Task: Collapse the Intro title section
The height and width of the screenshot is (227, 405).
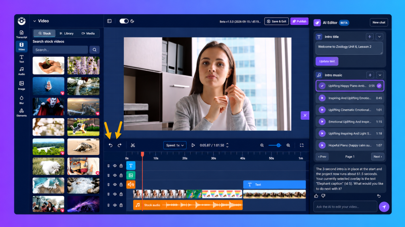Action: pyautogui.click(x=379, y=37)
